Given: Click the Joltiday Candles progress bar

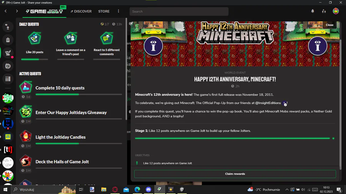Looking at the screenshot, I should pos(78,143).
